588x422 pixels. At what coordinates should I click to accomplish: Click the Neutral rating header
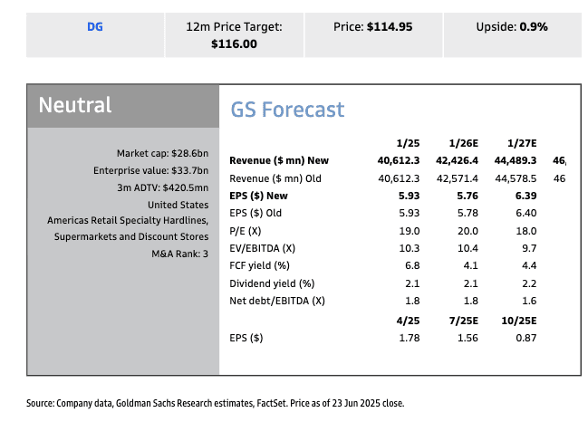[x=75, y=105]
